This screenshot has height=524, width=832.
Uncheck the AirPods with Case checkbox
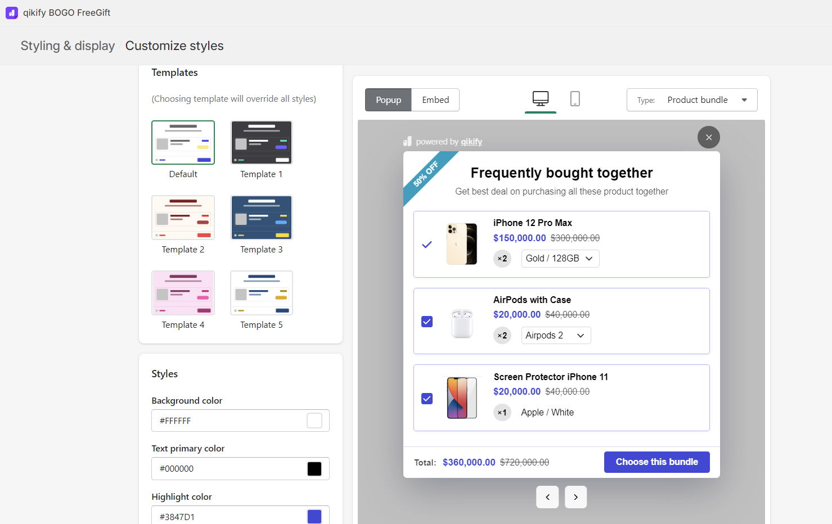pos(427,322)
